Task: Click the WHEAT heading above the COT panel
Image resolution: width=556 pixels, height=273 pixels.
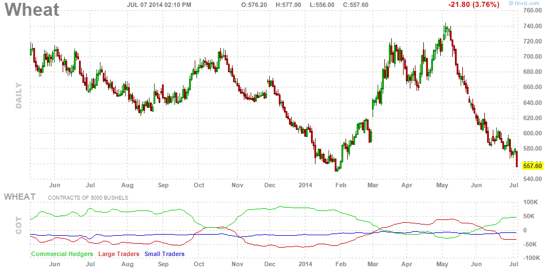Action: pos(20,196)
